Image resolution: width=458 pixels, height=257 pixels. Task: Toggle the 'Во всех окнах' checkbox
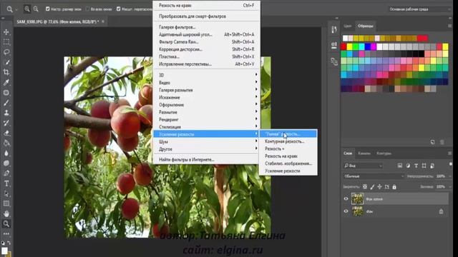point(87,9)
